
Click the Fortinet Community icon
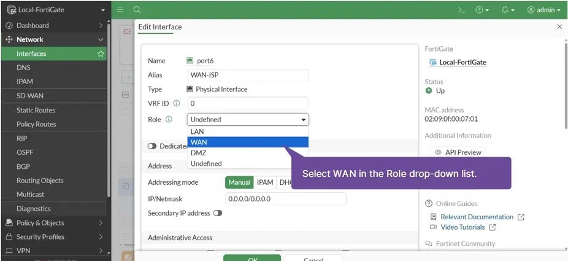[429, 244]
